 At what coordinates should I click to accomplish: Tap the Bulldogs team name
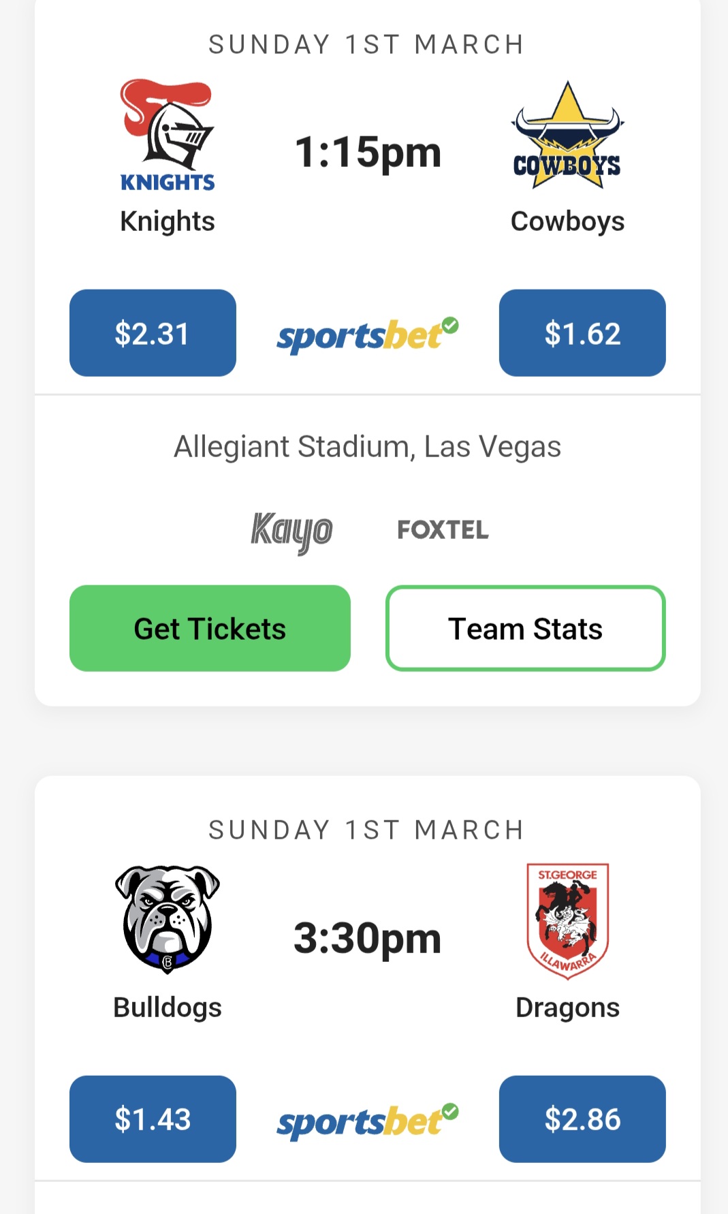point(168,1007)
